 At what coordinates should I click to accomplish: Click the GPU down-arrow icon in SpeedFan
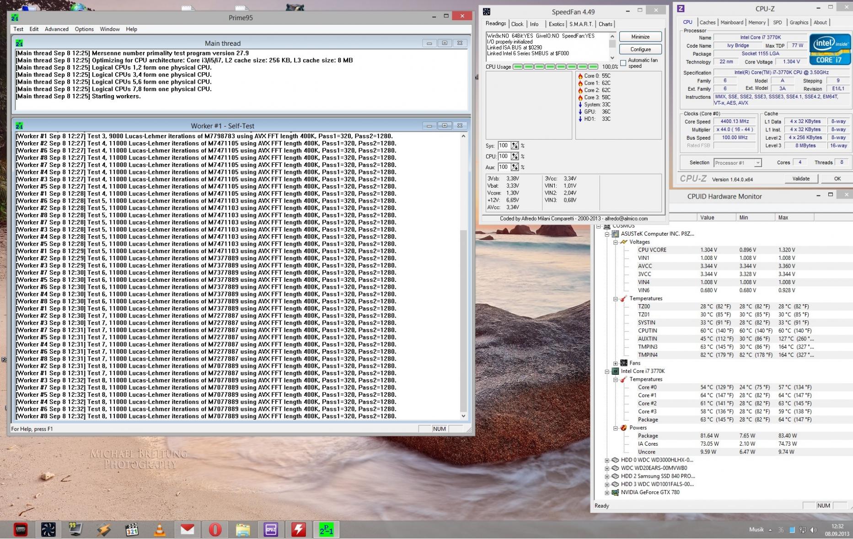tap(580, 112)
